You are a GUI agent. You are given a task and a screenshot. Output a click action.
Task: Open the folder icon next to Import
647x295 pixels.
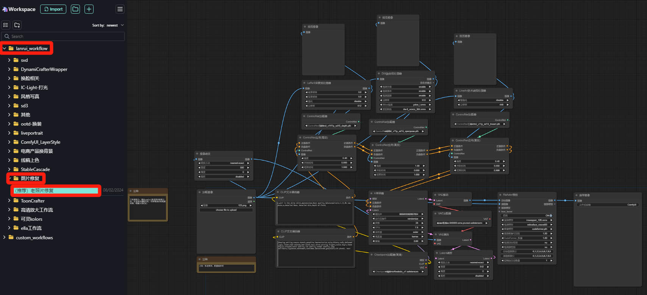tap(76, 9)
